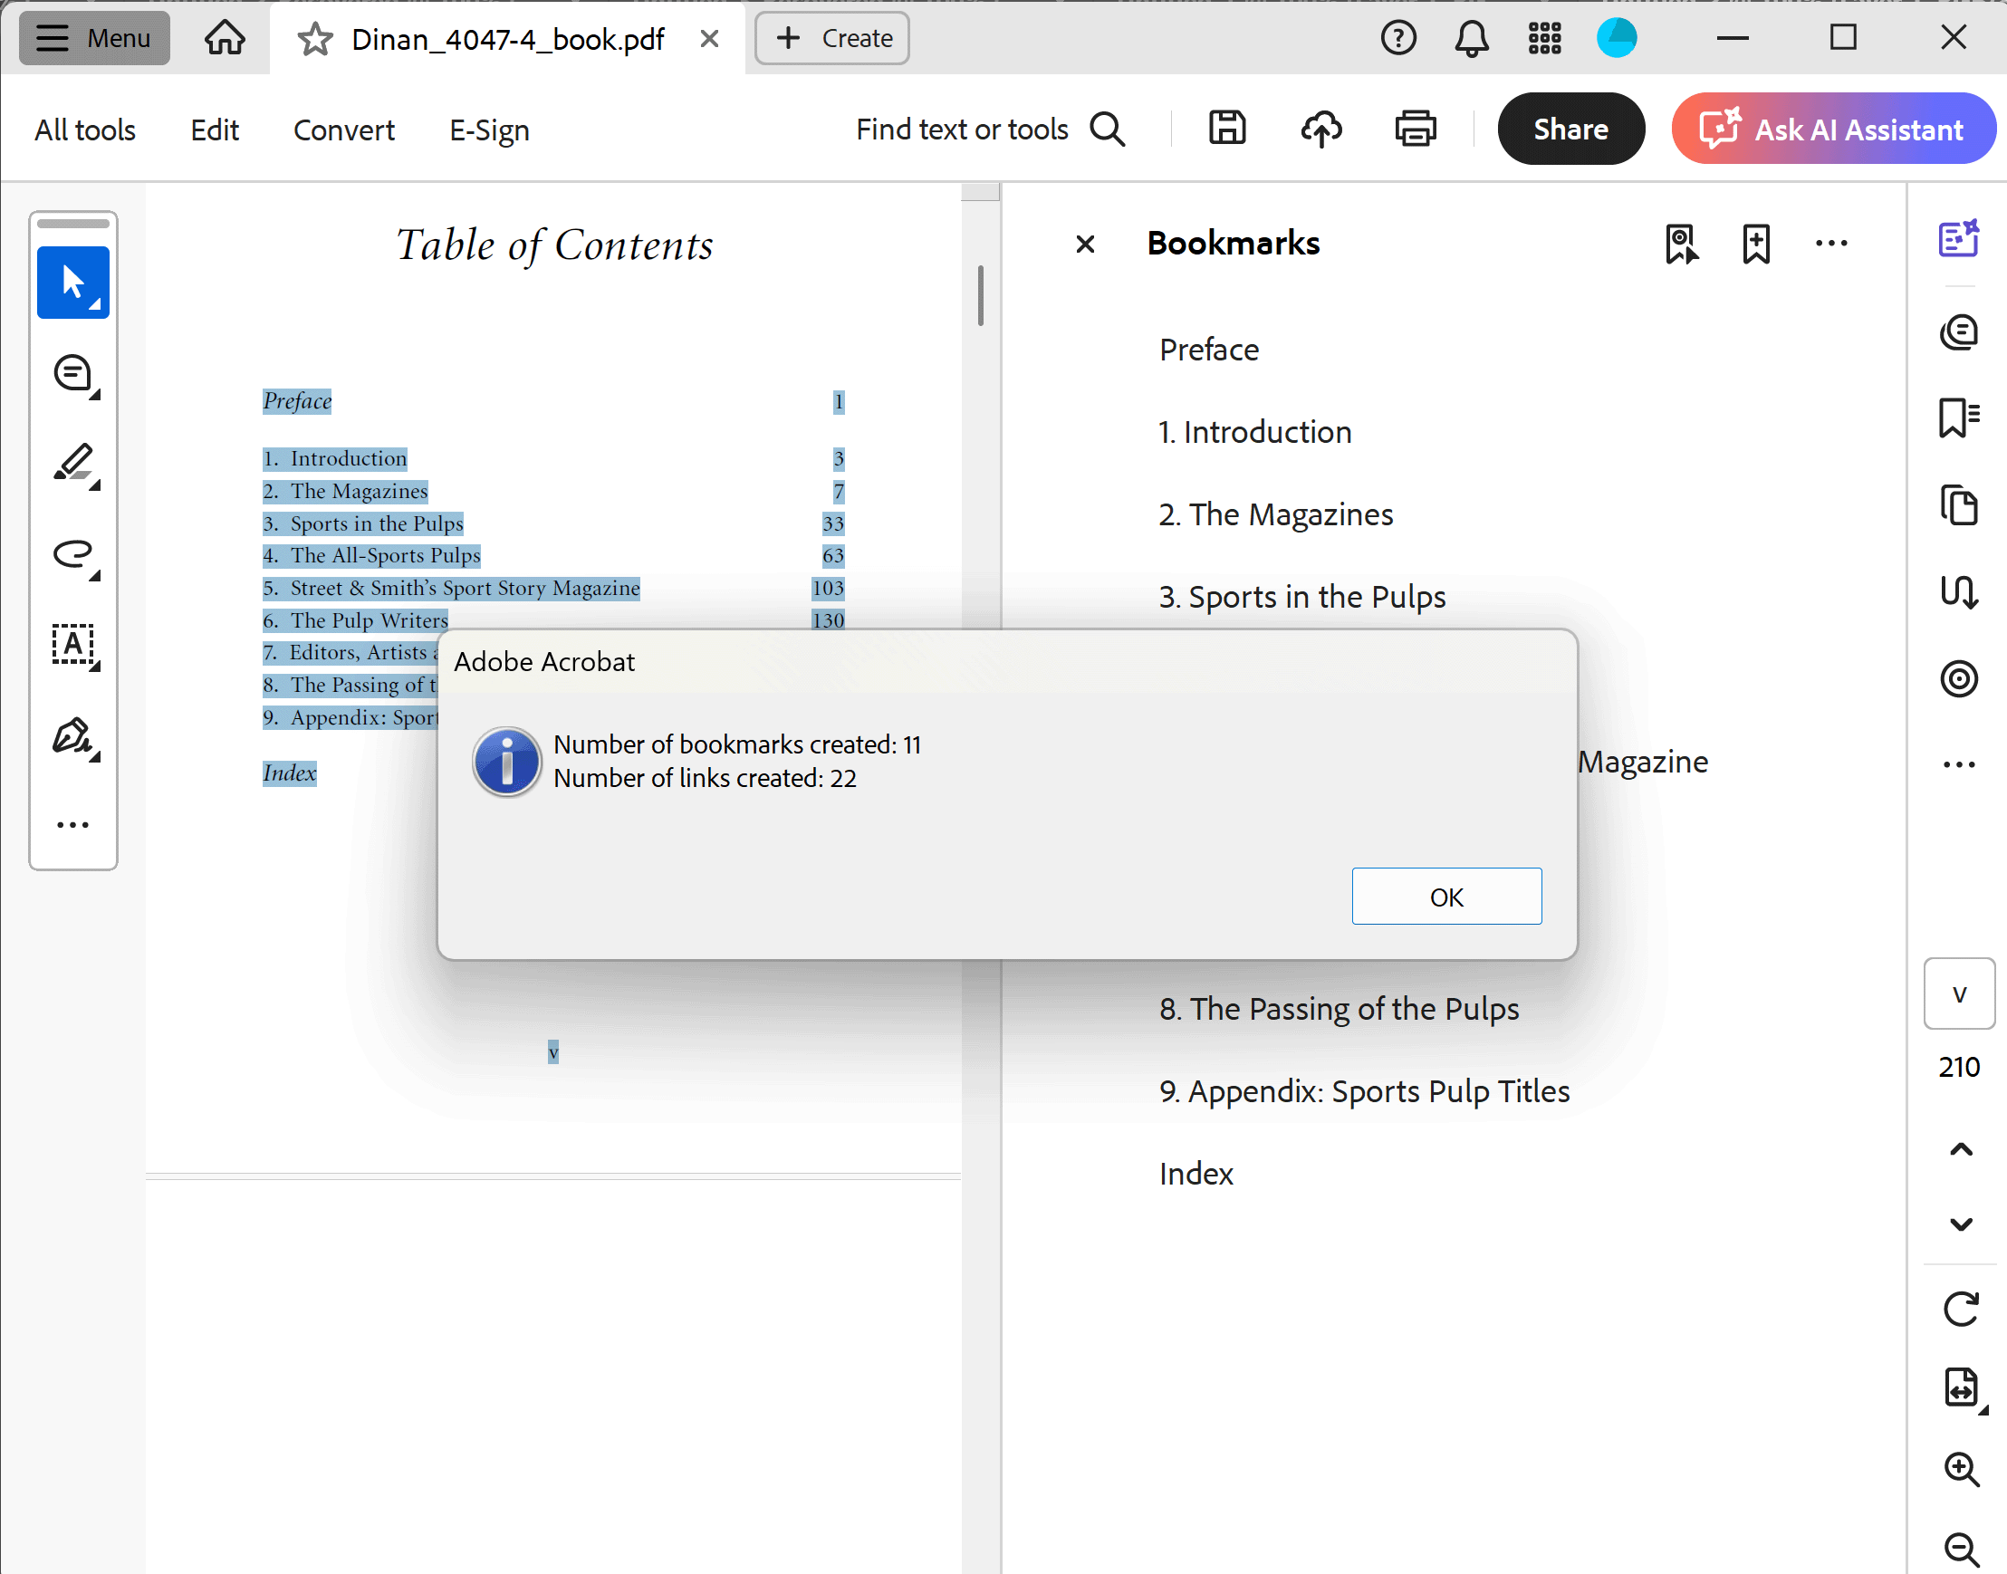This screenshot has width=2007, height=1574.
Task: Close the Dinan_4047-4_book.pdf tab
Action: (x=708, y=38)
